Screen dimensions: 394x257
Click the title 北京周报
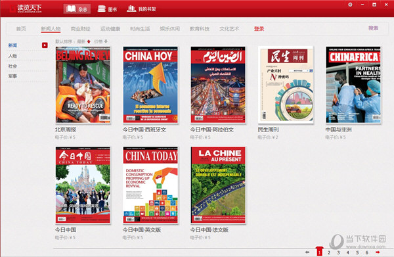[x=66, y=129]
